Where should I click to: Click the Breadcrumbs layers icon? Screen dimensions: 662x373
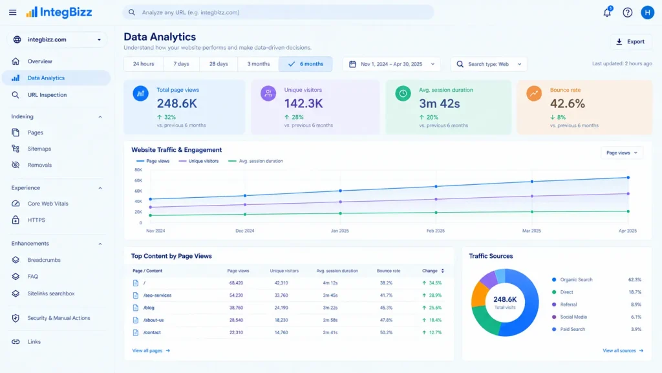tap(16, 260)
